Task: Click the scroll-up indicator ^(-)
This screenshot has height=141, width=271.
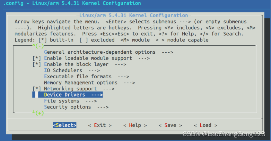Action: 38,46
